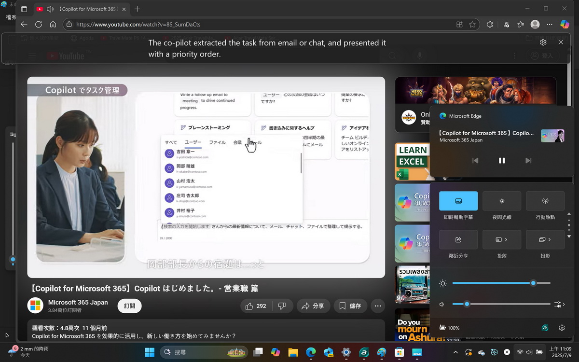This screenshot has width=579, height=362.
Task: Refresh the page in Edge
Action: tap(39, 24)
